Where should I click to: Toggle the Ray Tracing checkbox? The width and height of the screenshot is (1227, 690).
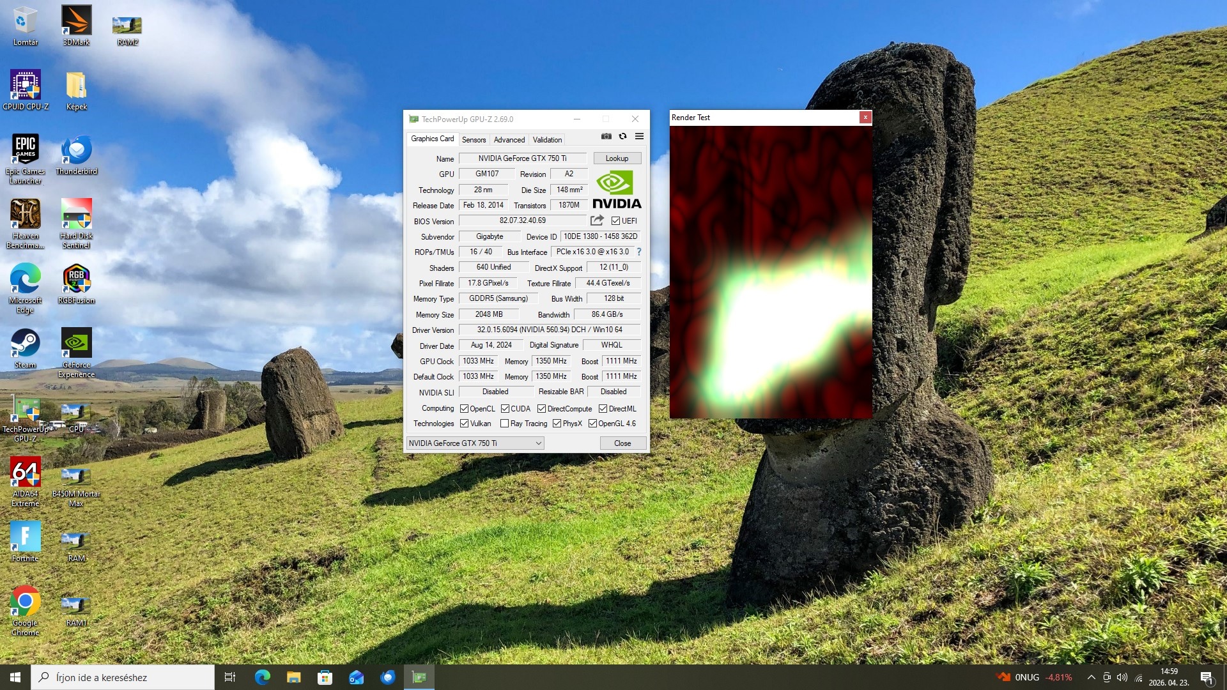pos(504,424)
